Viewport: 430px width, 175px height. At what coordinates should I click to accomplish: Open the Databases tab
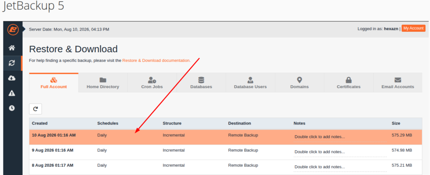click(x=201, y=83)
